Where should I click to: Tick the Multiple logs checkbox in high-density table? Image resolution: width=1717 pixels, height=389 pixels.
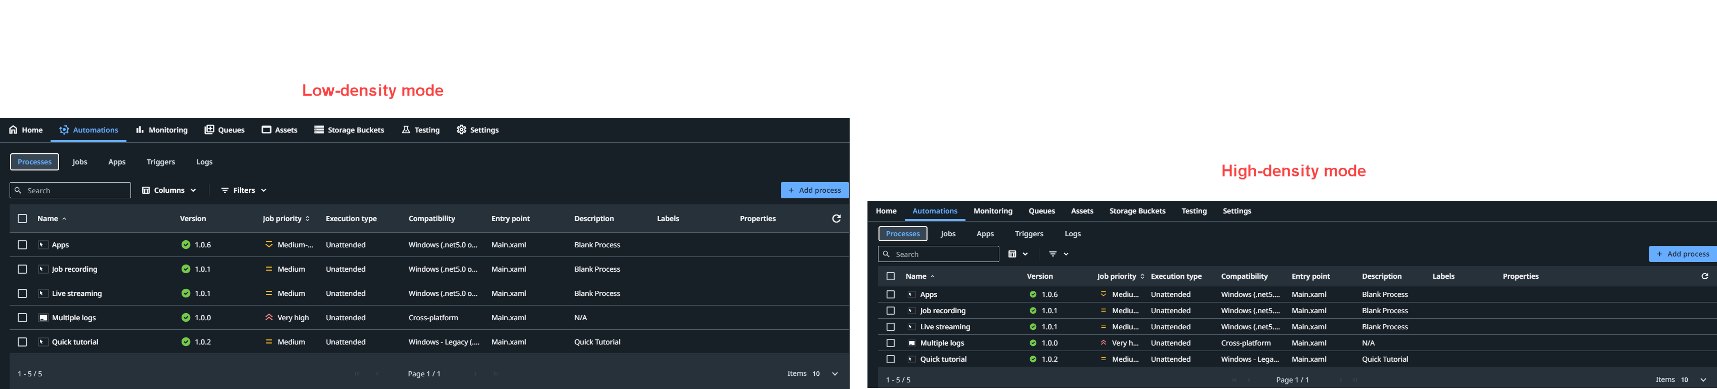point(890,343)
